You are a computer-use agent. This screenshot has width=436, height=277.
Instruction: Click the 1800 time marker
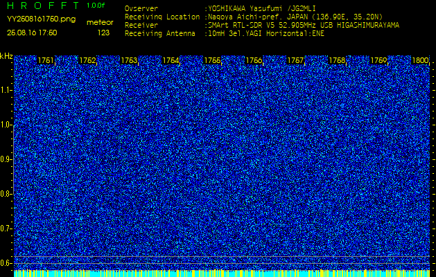(x=420, y=60)
